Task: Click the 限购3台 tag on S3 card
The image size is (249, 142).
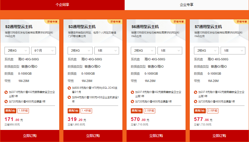Action: click(74, 111)
